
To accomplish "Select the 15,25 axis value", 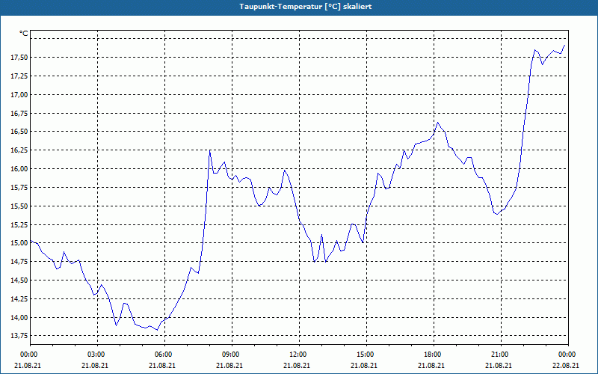I will point(19,225).
